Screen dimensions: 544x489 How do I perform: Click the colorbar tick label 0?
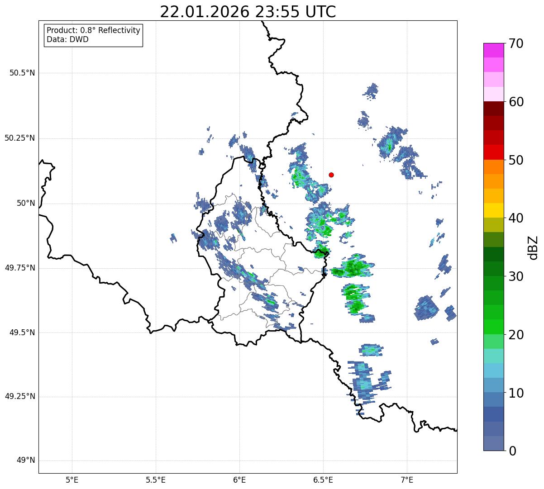[513, 451]
